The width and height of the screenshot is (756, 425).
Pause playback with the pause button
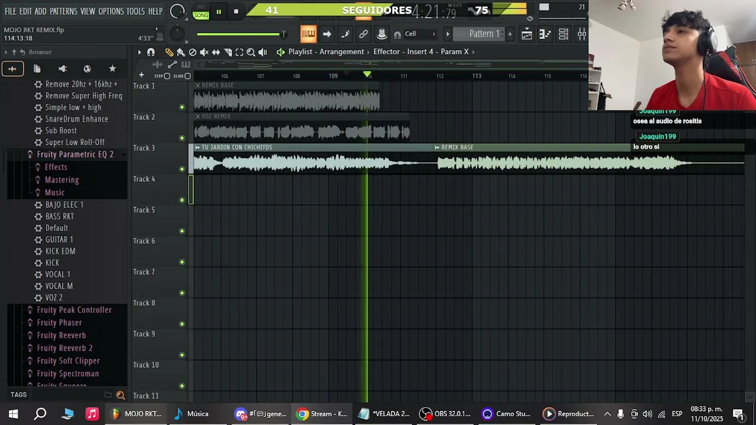[x=219, y=12]
